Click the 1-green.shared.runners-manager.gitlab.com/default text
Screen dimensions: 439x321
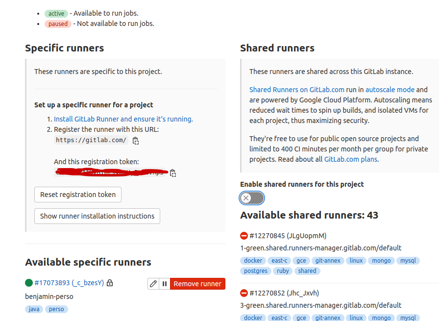coord(320,248)
